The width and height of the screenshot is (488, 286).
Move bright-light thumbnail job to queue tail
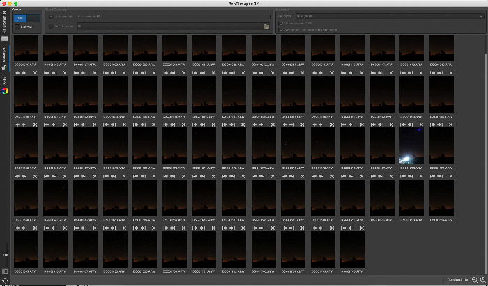(x=411, y=125)
